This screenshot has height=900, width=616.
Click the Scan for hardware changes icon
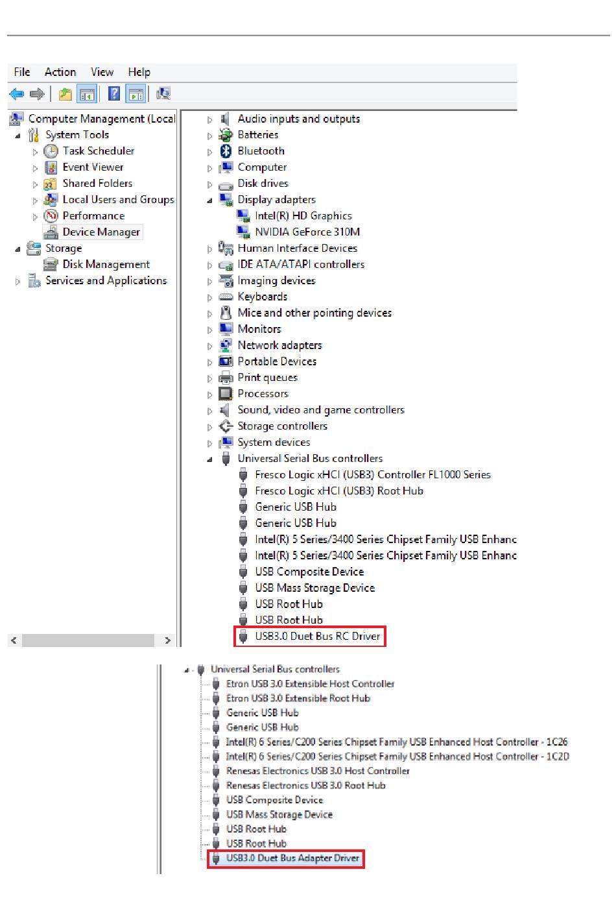[x=163, y=94]
